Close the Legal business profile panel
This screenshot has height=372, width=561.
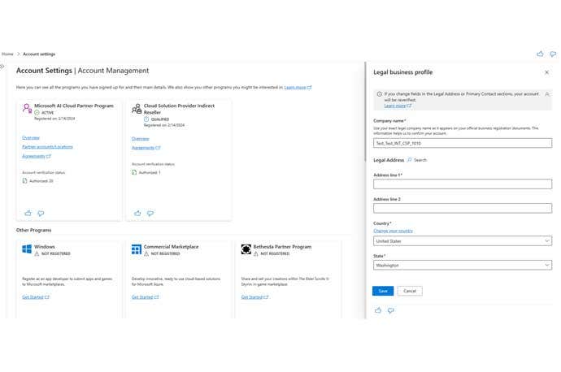coord(546,72)
